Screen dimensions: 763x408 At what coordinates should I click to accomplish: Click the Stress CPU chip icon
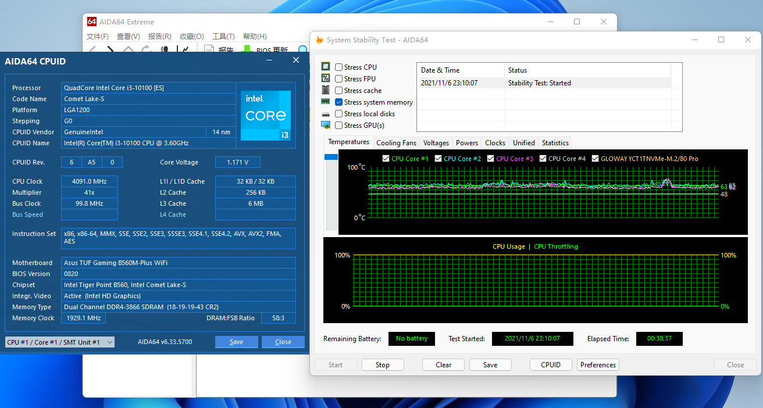(x=326, y=66)
